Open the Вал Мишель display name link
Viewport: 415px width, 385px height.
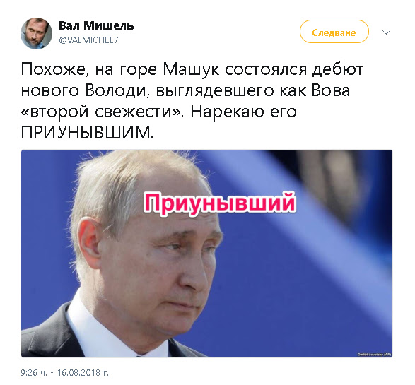coord(96,25)
